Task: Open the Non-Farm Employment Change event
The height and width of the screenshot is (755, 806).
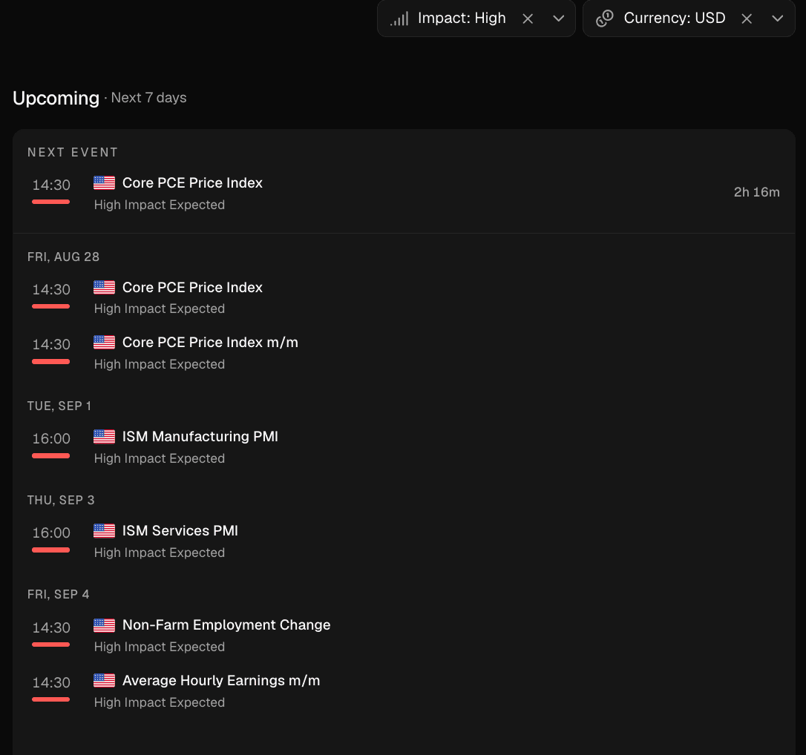Action: (x=226, y=625)
